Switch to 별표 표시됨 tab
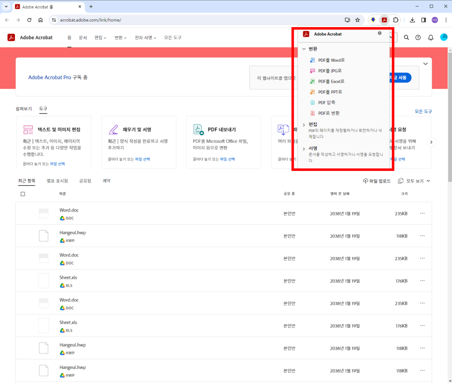This screenshot has width=452, height=383. [57, 181]
